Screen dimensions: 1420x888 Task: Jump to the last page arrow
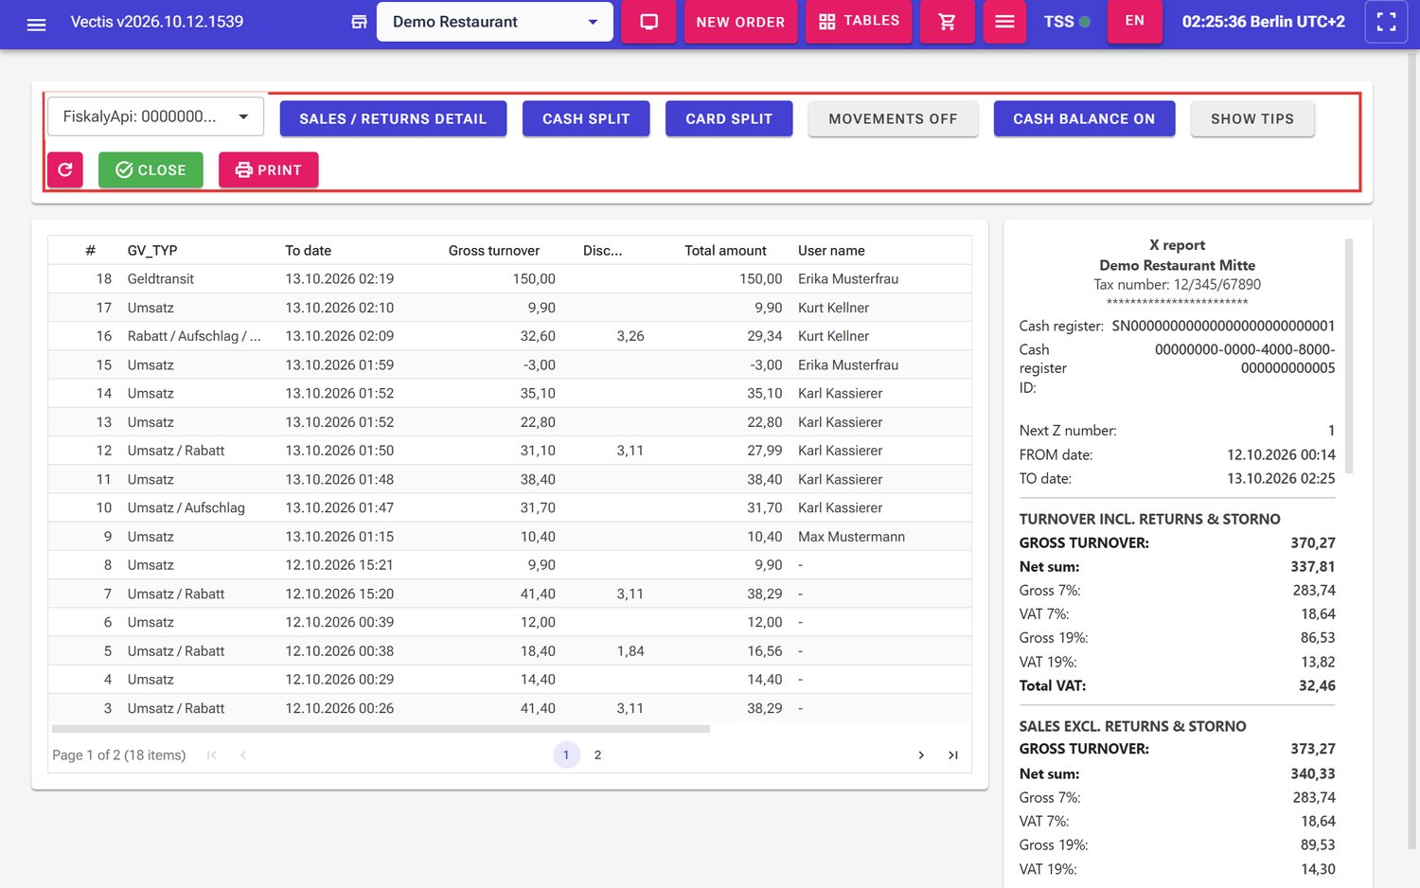coord(952,755)
